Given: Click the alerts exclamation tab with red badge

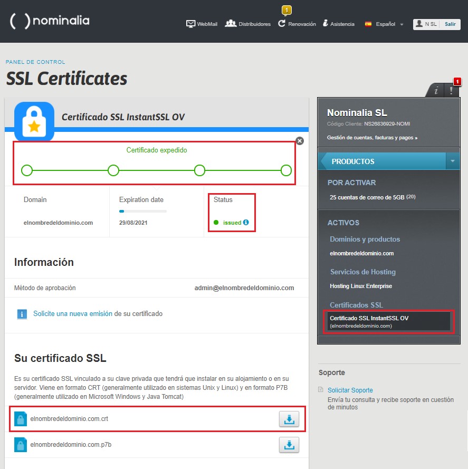Looking at the screenshot, I should click(x=452, y=90).
